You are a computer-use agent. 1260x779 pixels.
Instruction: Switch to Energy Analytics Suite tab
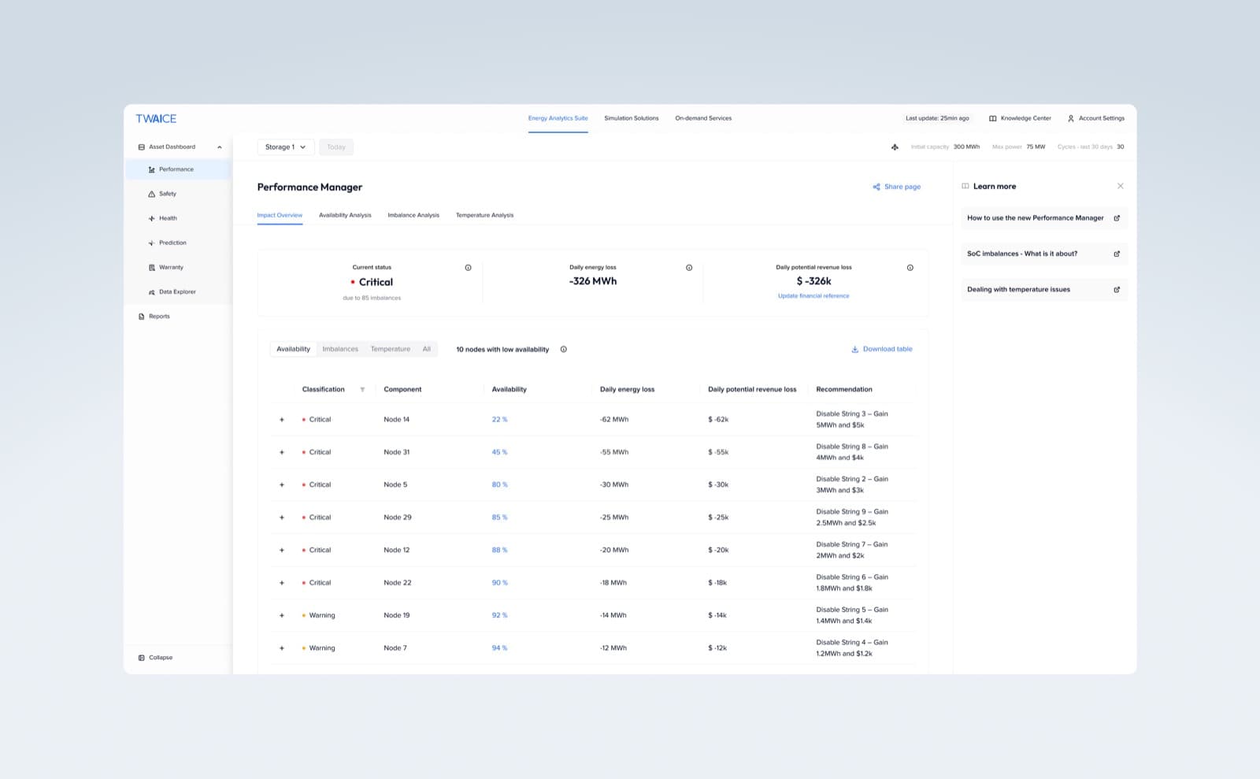click(x=558, y=118)
